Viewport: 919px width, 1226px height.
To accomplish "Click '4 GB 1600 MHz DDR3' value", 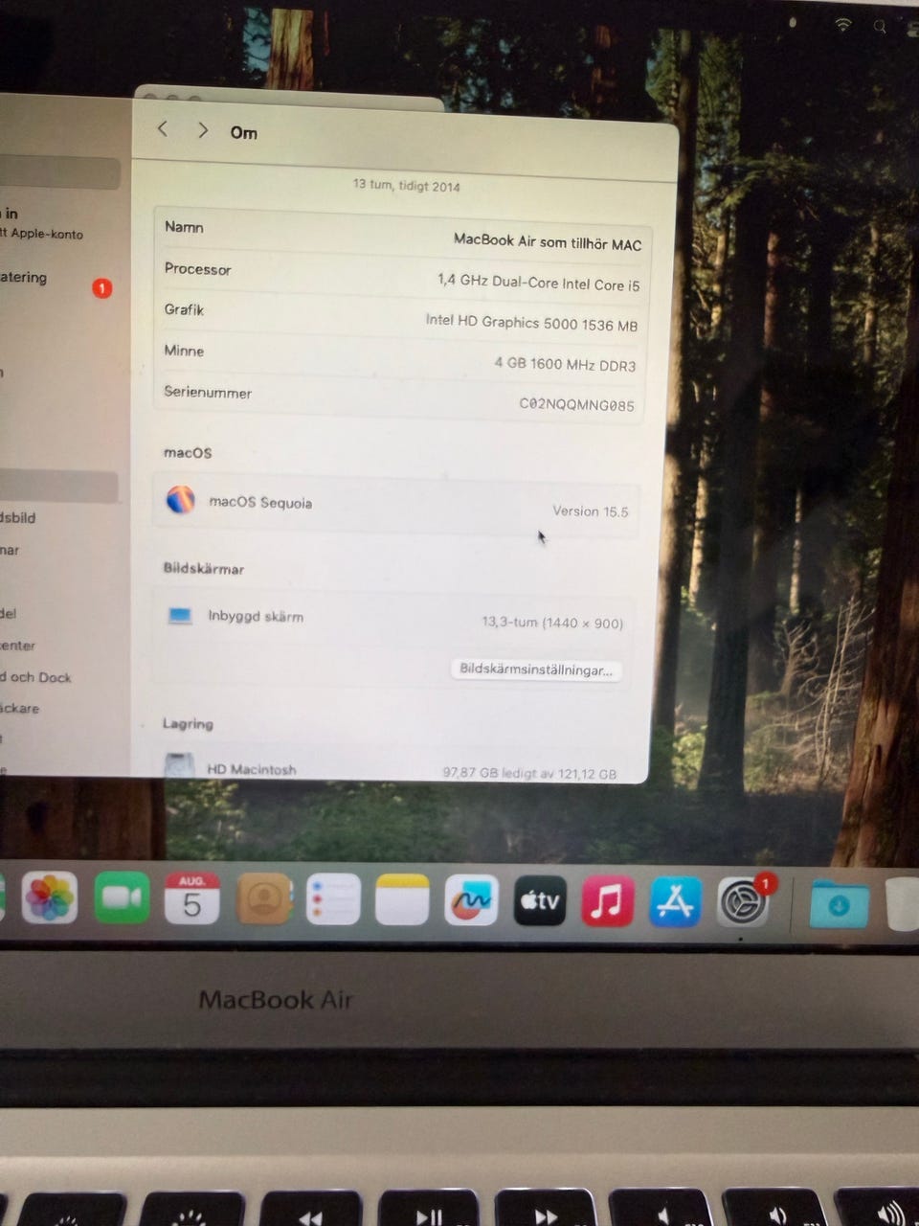I will (565, 364).
